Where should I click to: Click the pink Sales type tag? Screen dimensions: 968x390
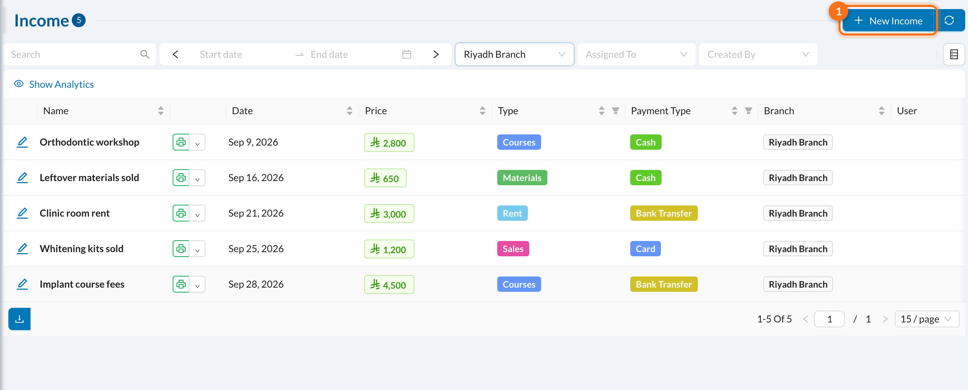(513, 249)
